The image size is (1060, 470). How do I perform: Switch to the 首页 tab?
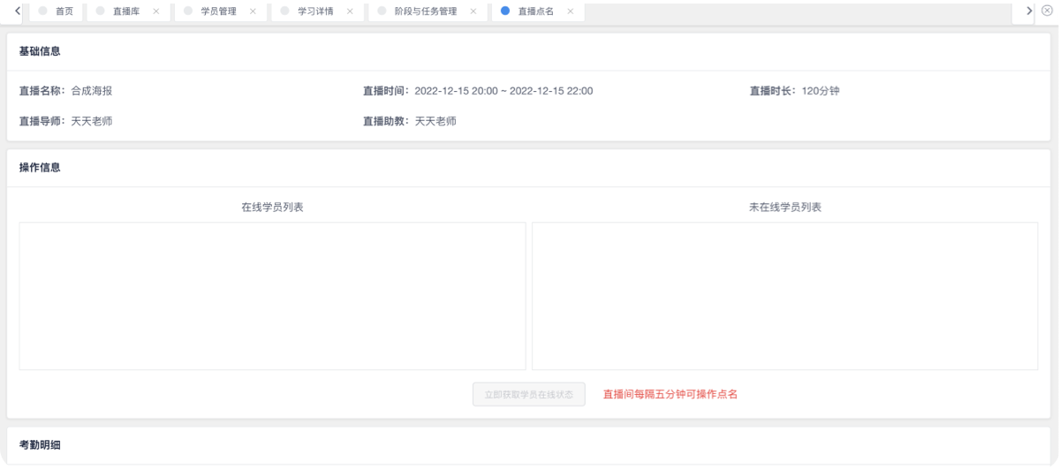coord(64,11)
